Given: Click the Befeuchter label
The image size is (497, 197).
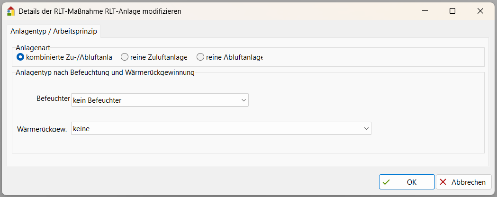Looking at the screenshot, I should pos(50,99).
